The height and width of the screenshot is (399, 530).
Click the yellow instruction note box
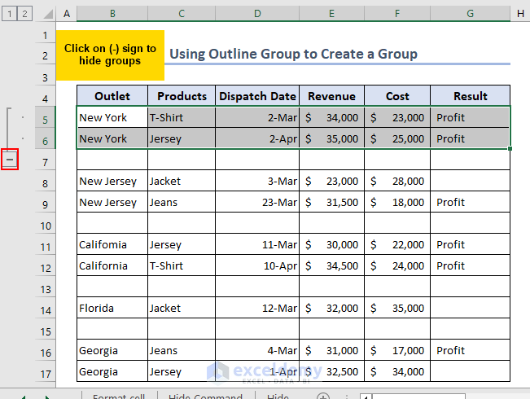[110, 55]
